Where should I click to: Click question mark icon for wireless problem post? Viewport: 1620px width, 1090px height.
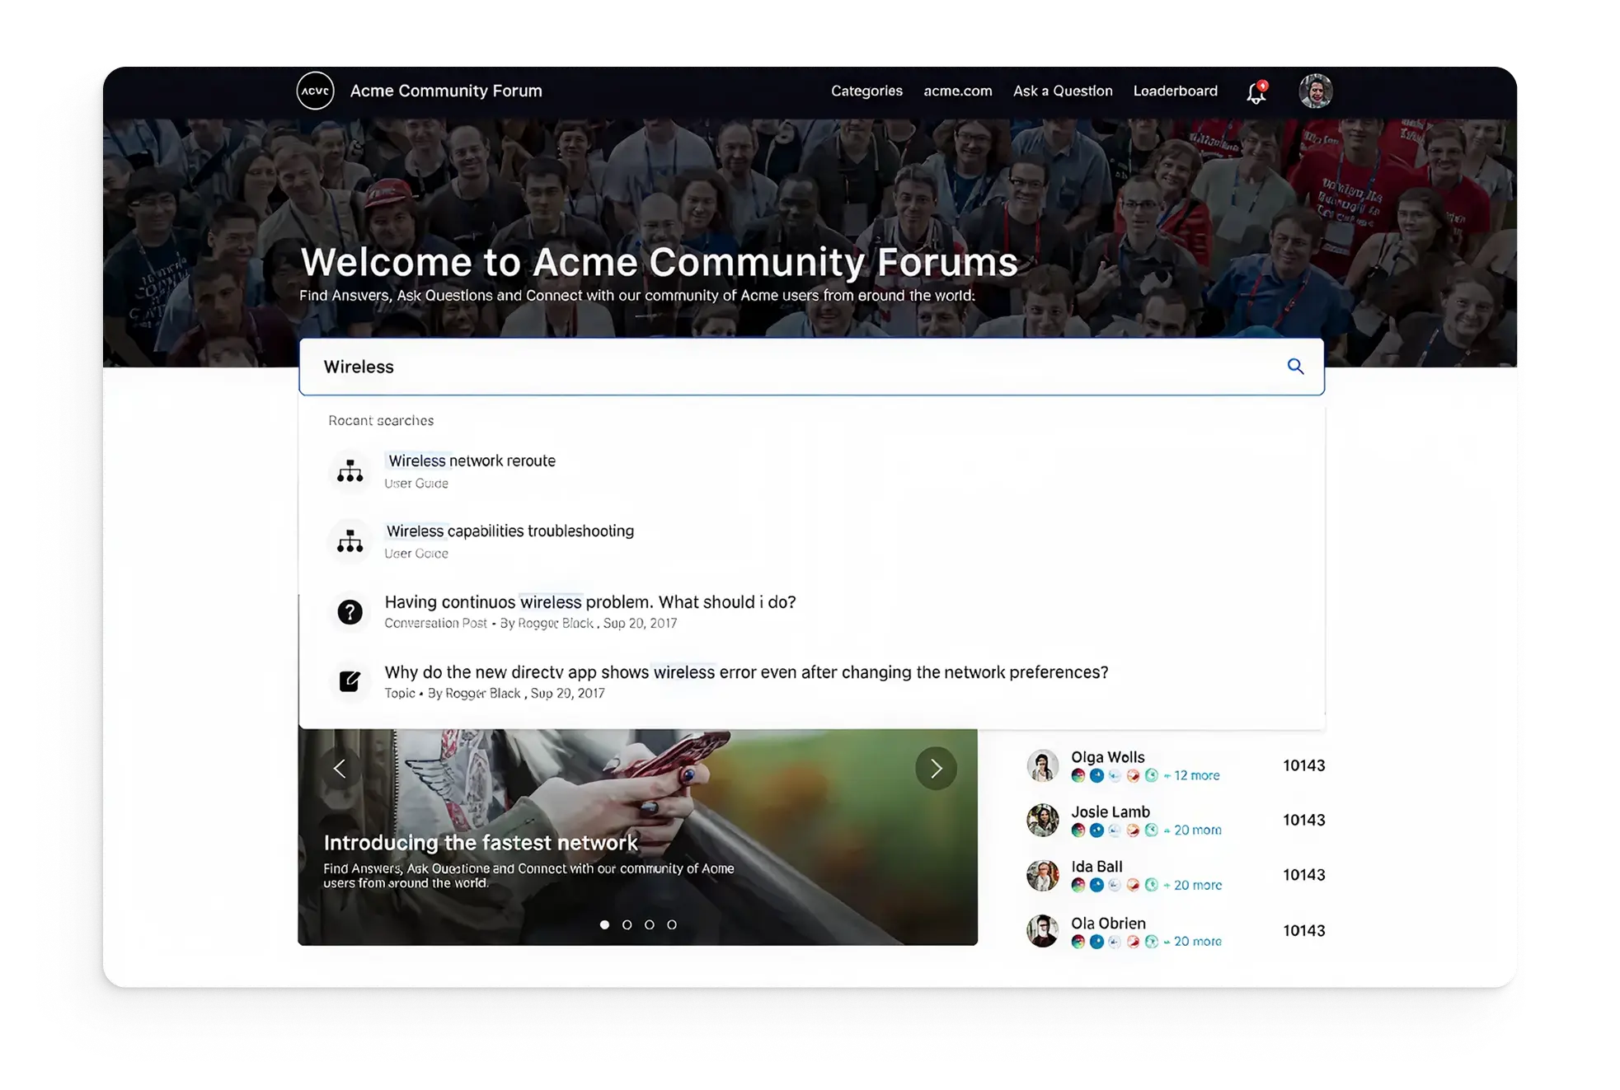pyautogui.click(x=350, y=612)
